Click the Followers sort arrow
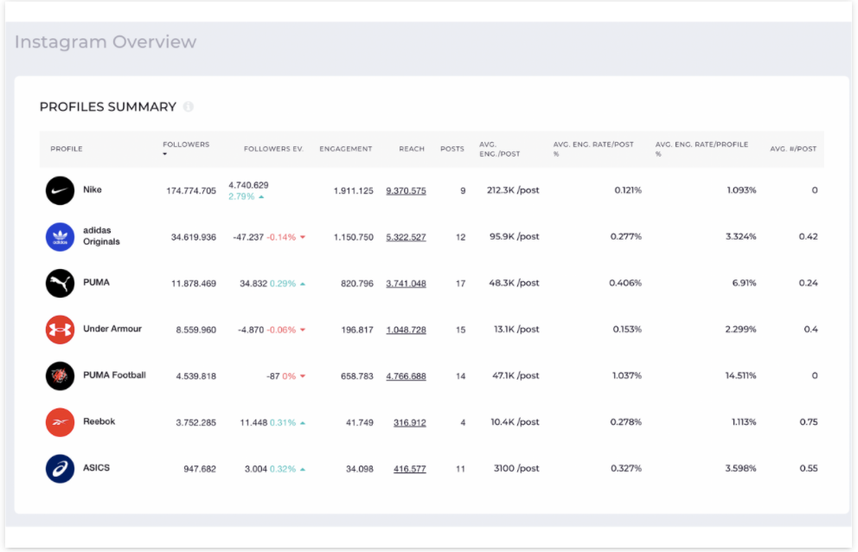The height and width of the screenshot is (552, 858). pos(164,154)
